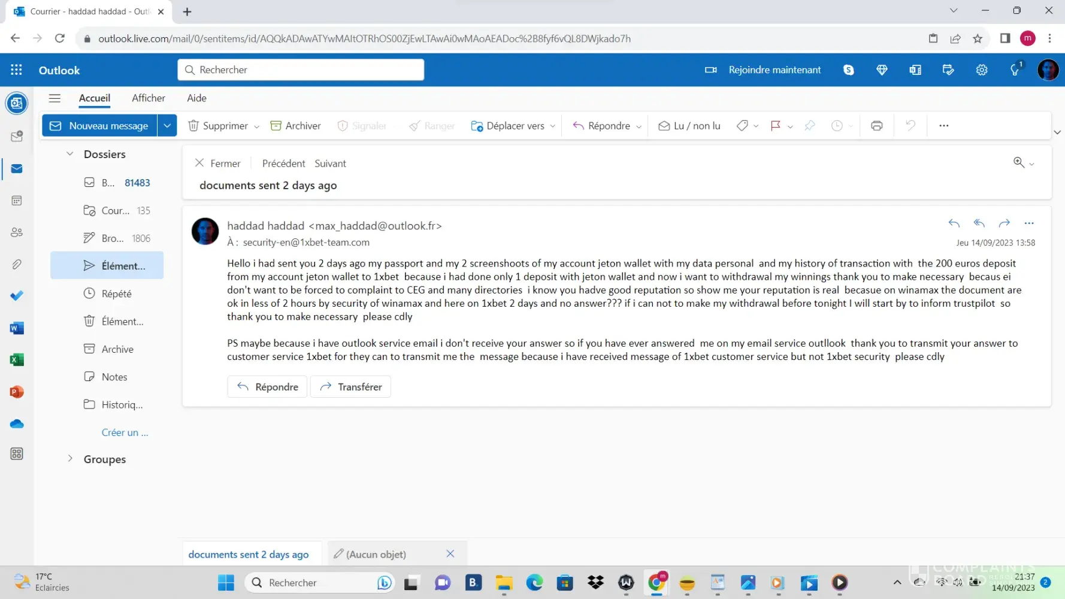1065x599 pixels.
Task: Open OneDrive from the left rail
Action: (x=17, y=423)
